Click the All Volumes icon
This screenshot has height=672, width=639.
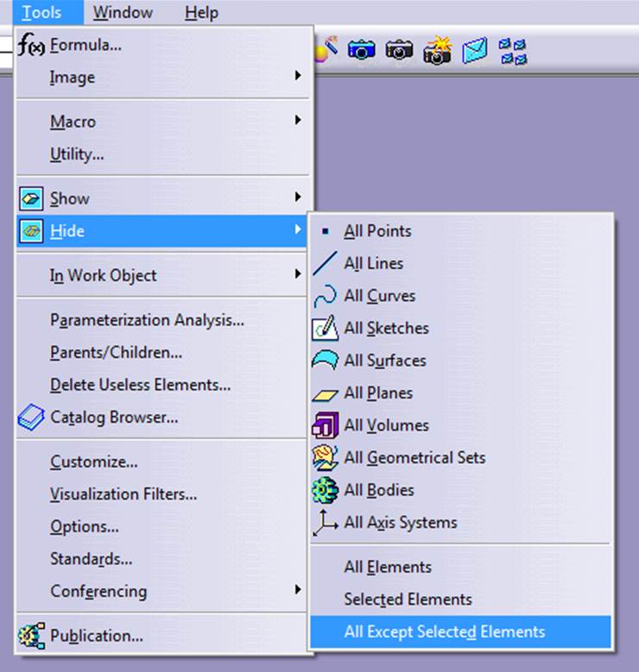[325, 425]
